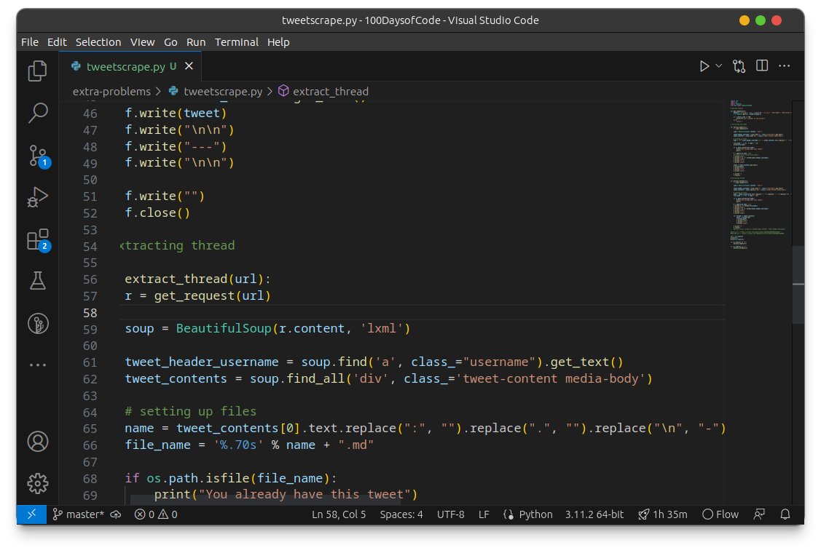Click the horizontal editor scrollbar

click(266, 500)
